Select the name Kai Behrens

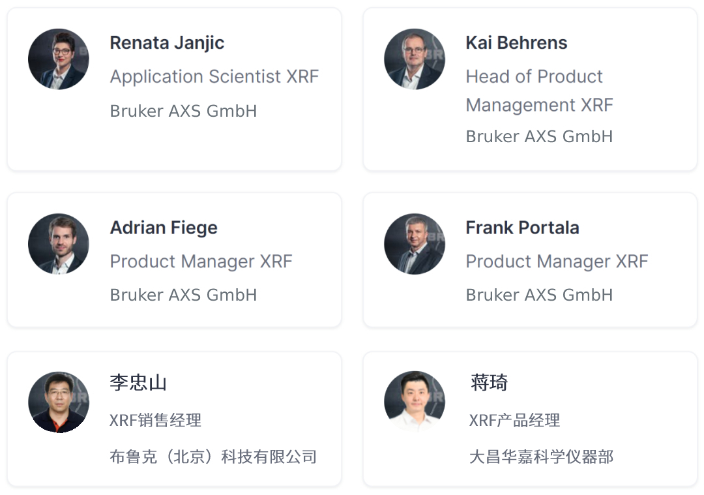(516, 42)
